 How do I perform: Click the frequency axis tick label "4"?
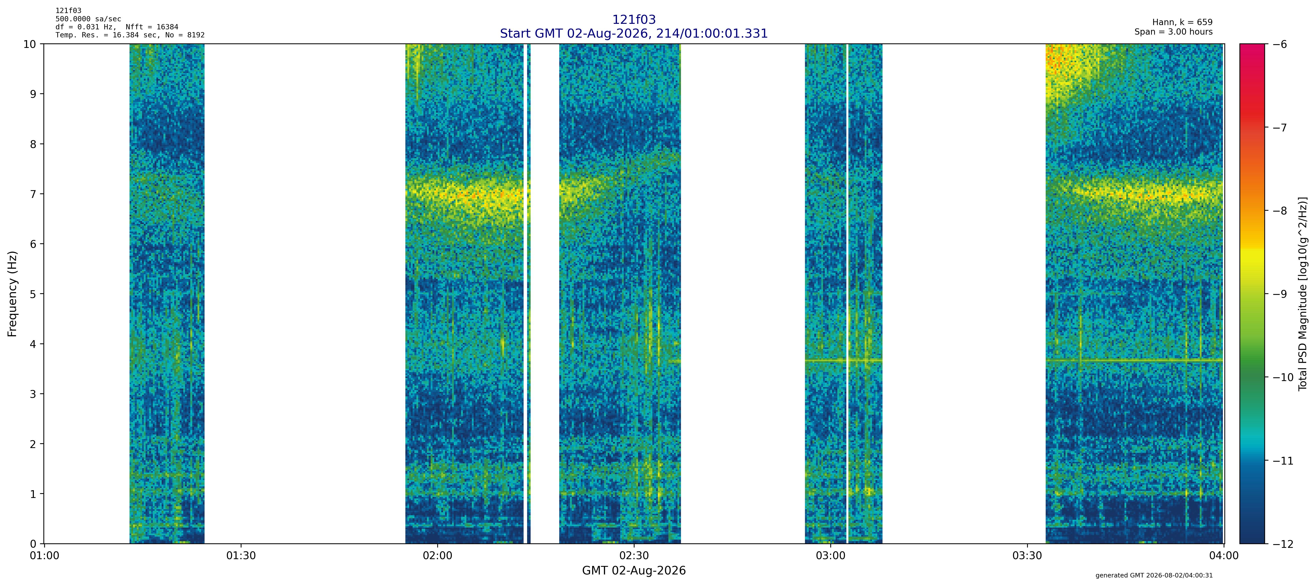(33, 344)
